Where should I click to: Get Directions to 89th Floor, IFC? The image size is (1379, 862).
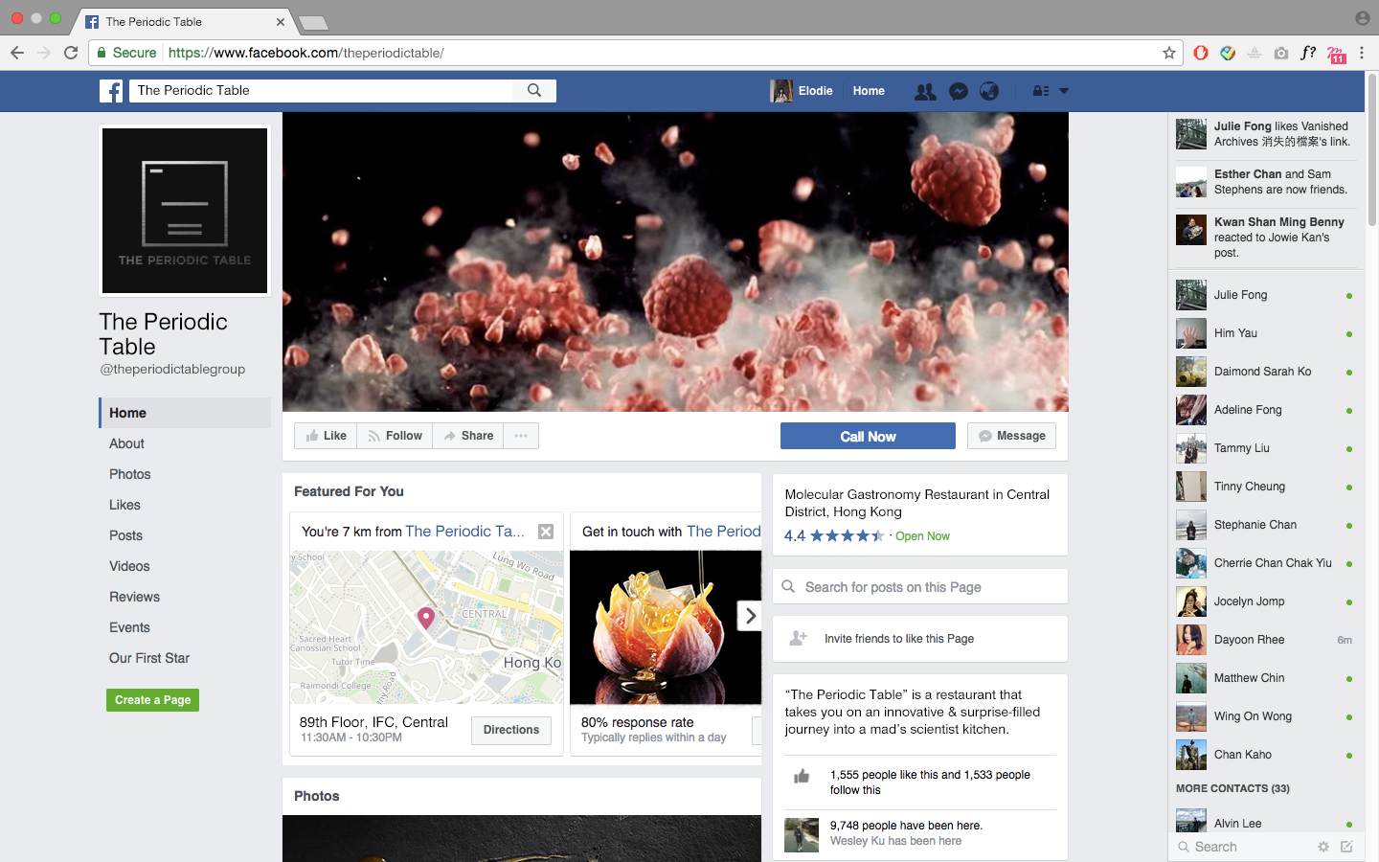(511, 730)
